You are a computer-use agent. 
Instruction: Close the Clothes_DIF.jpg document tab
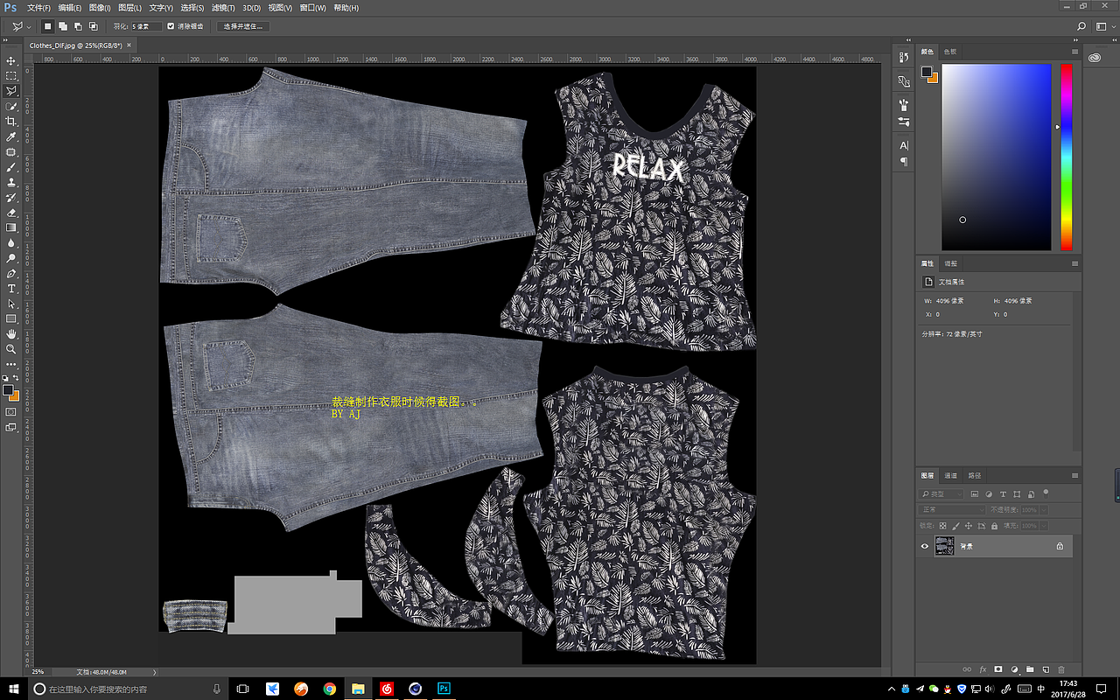coord(129,44)
